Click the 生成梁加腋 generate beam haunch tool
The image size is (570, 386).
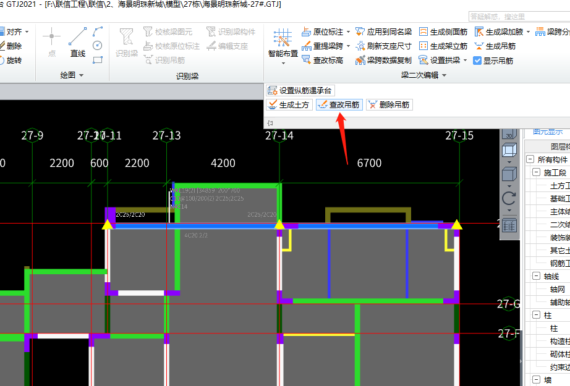pos(499,32)
